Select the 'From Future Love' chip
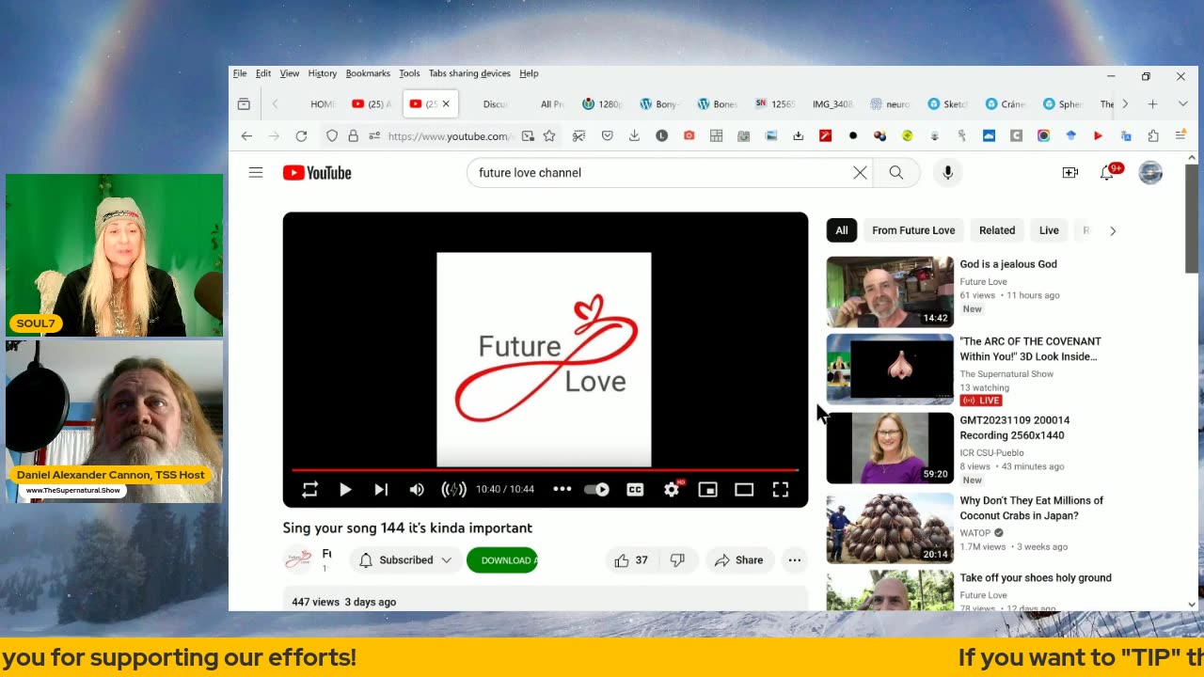 (913, 230)
